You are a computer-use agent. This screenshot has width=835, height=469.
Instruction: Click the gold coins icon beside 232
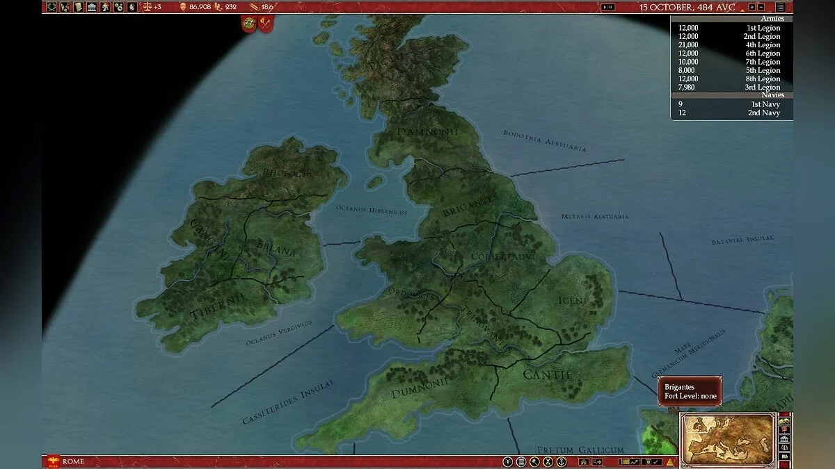pyautogui.click(x=218, y=7)
